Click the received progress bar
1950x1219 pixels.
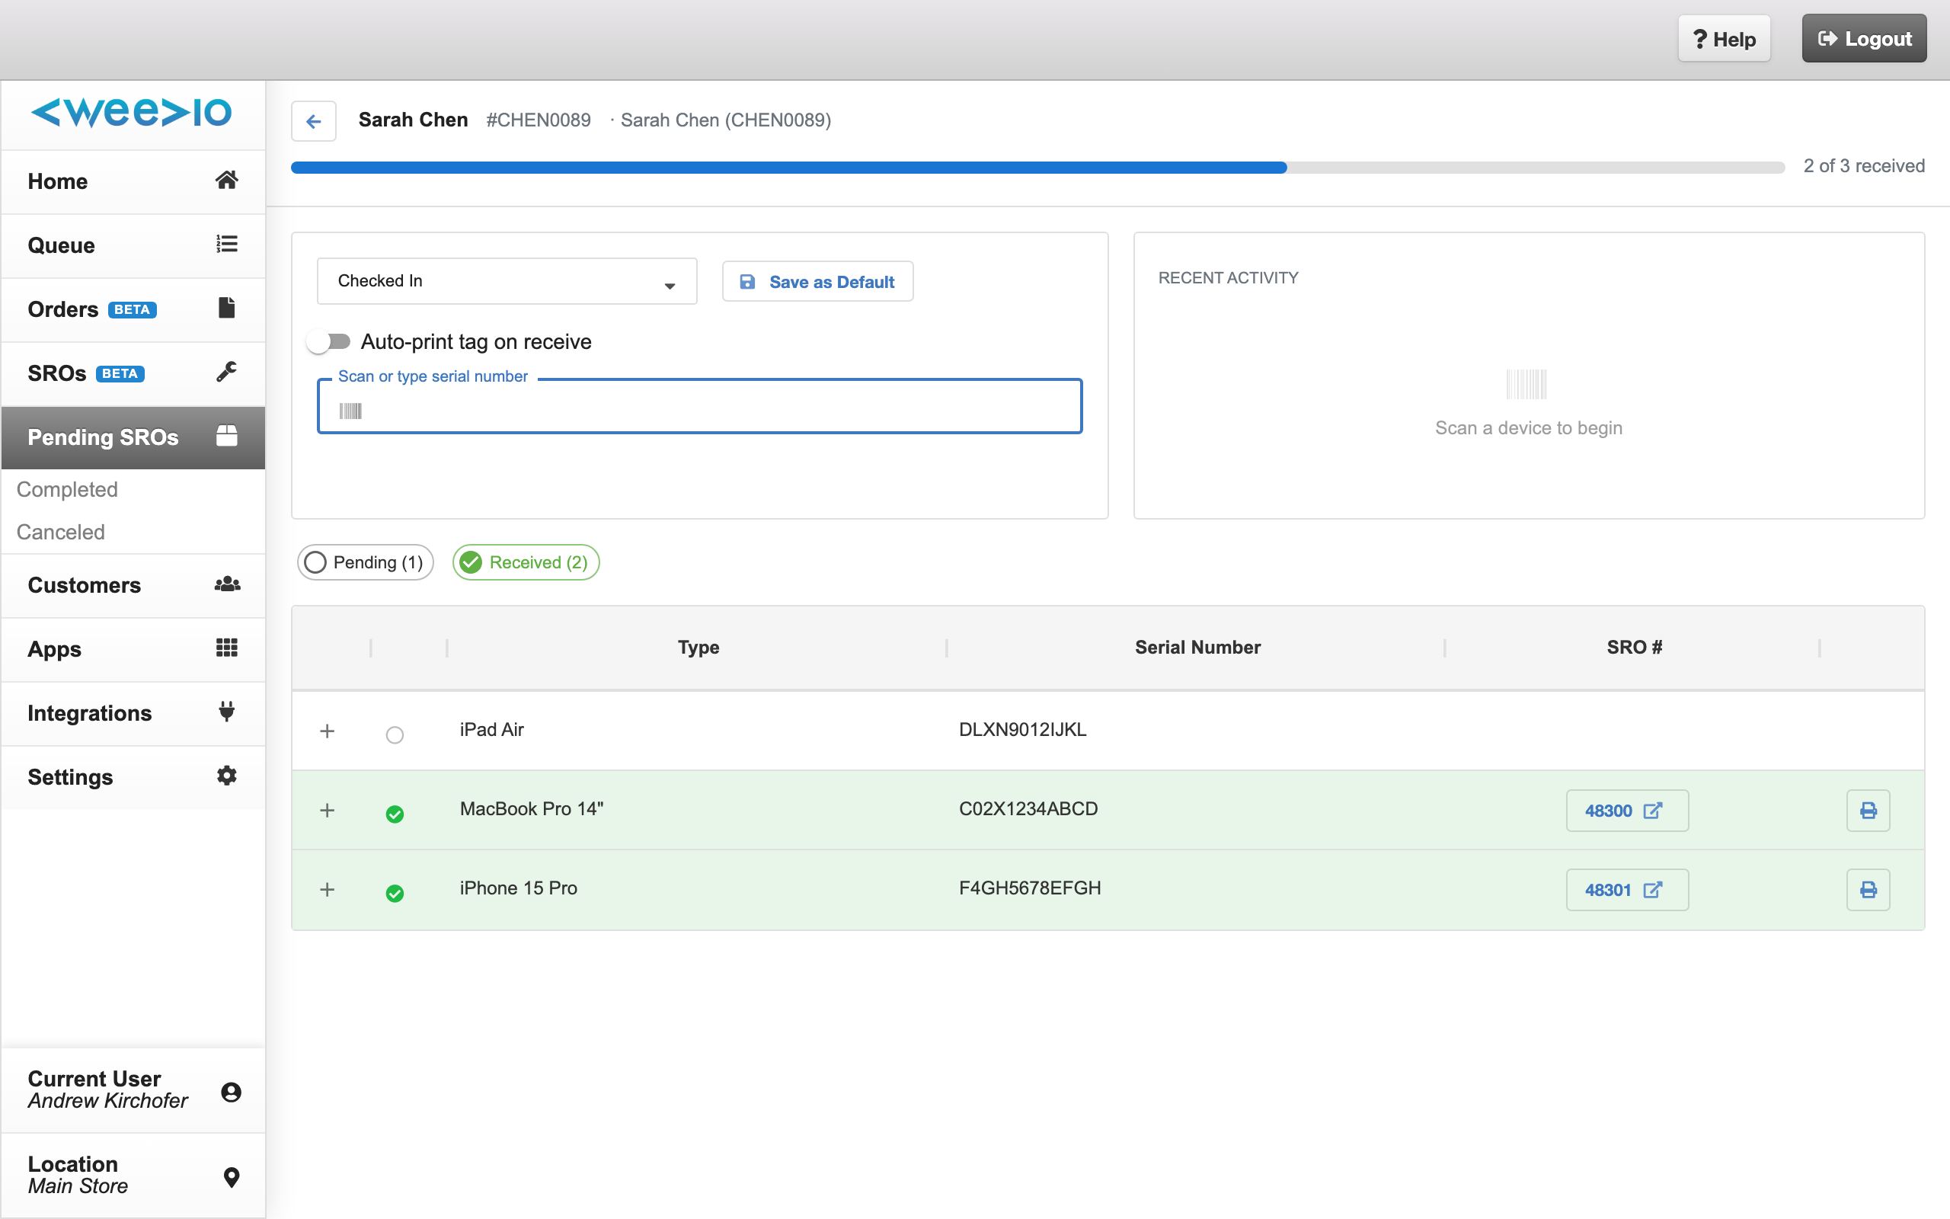pos(1038,167)
